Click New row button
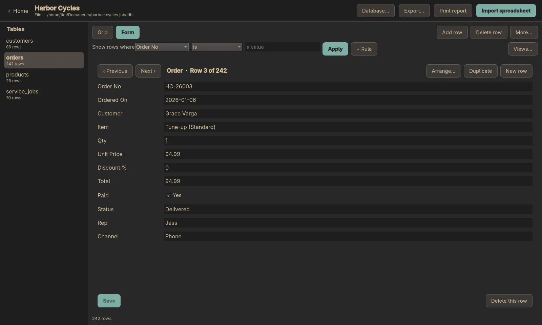 pyautogui.click(x=516, y=71)
